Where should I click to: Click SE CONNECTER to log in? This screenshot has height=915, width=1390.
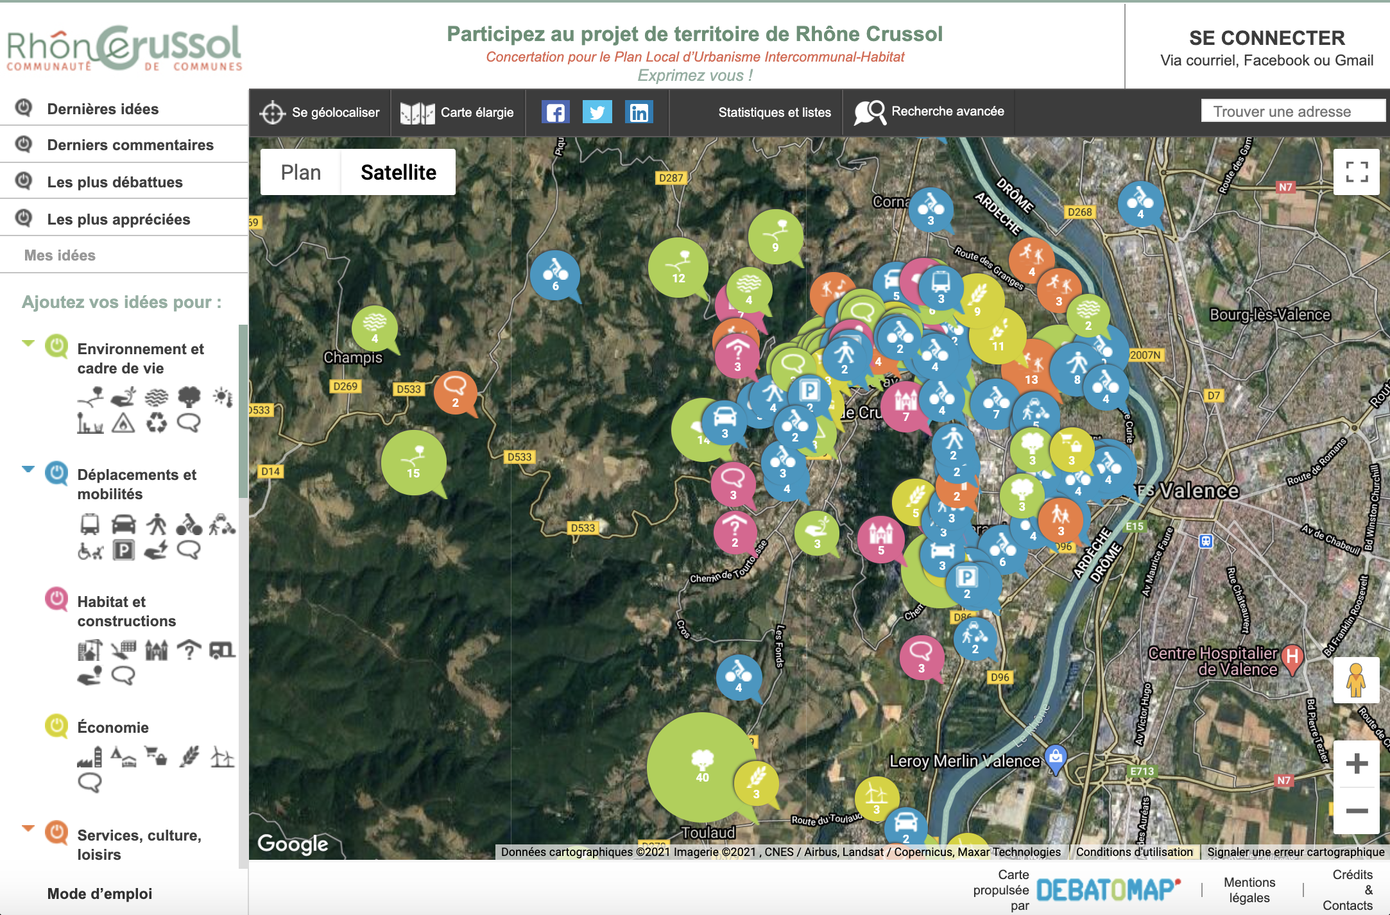click(x=1266, y=38)
